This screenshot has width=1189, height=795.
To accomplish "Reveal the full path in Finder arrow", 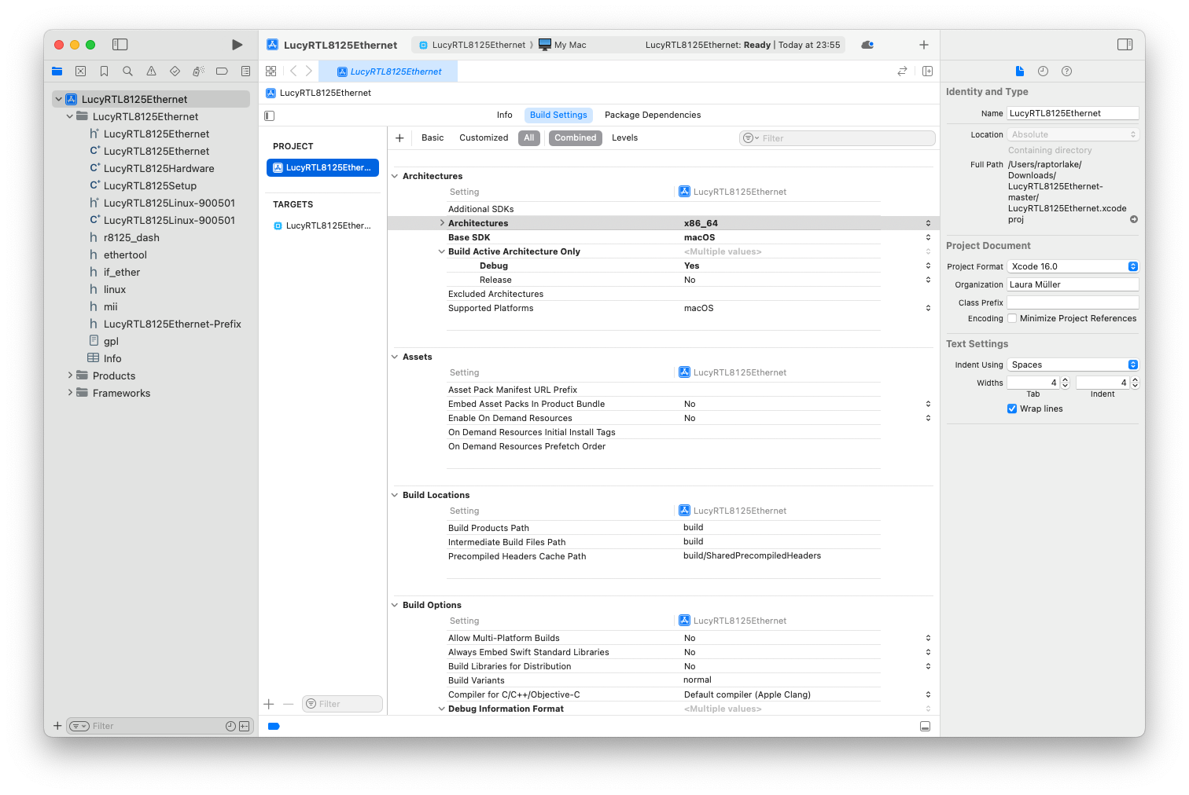I will (1134, 220).
